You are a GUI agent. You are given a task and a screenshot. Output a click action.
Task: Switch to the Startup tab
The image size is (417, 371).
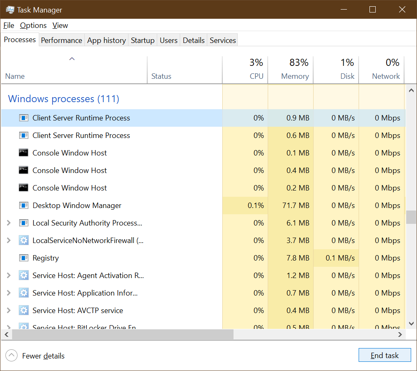(143, 40)
